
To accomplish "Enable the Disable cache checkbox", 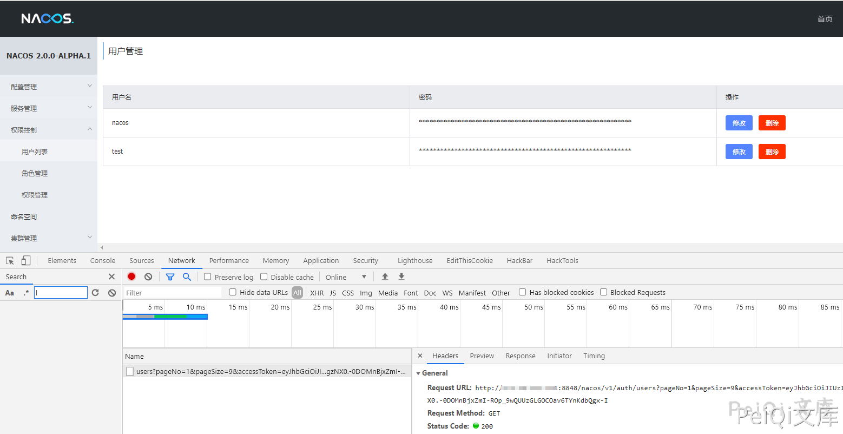I will pyautogui.click(x=264, y=277).
